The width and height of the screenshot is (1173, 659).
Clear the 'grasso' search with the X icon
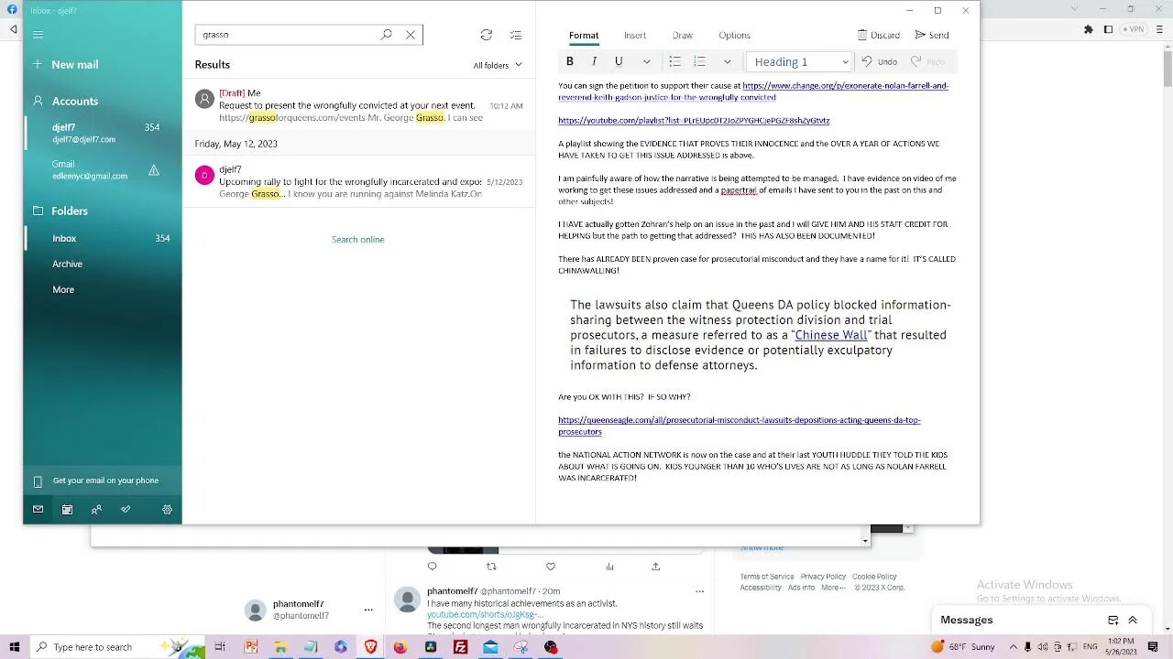(x=411, y=35)
